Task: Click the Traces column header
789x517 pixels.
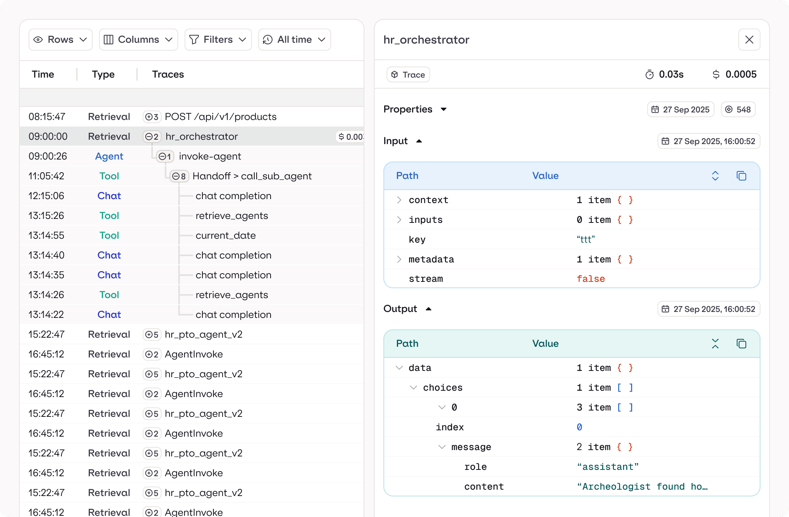Action: click(168, 74)
